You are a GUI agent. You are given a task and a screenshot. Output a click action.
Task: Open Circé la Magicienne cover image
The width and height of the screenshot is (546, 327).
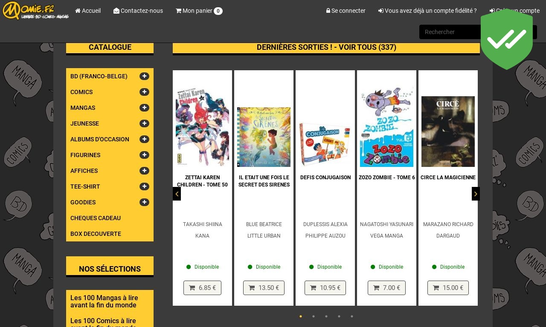[448, 132]
